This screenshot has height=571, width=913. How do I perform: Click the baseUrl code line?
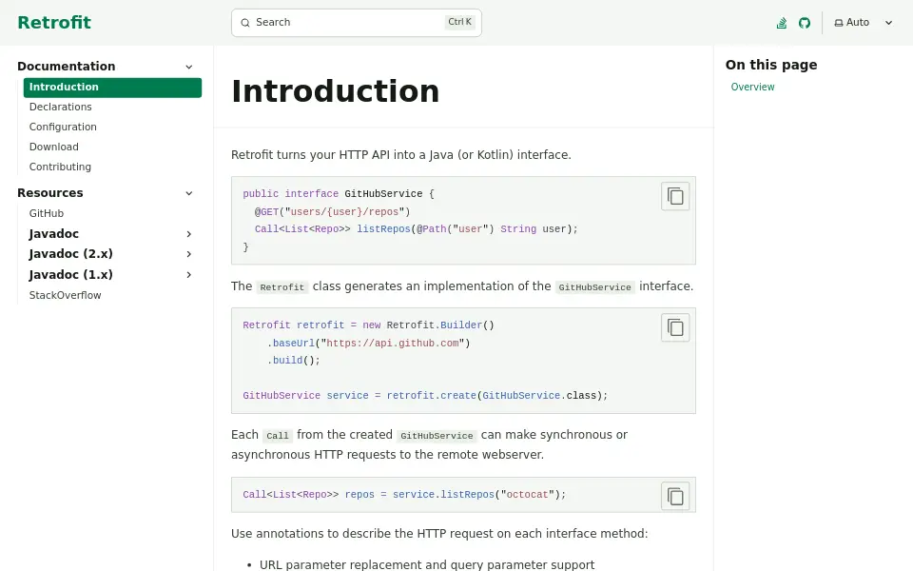[x=368, y=344]
